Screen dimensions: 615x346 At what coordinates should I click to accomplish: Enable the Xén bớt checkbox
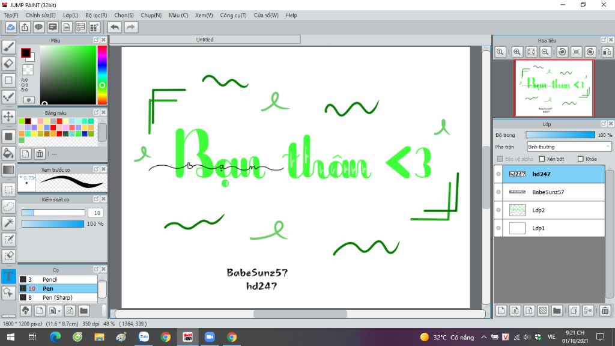click(542, 159)
